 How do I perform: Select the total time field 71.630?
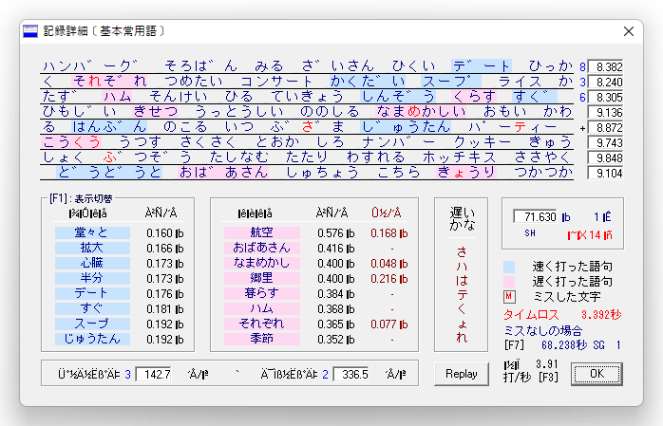tap(535, 216)
